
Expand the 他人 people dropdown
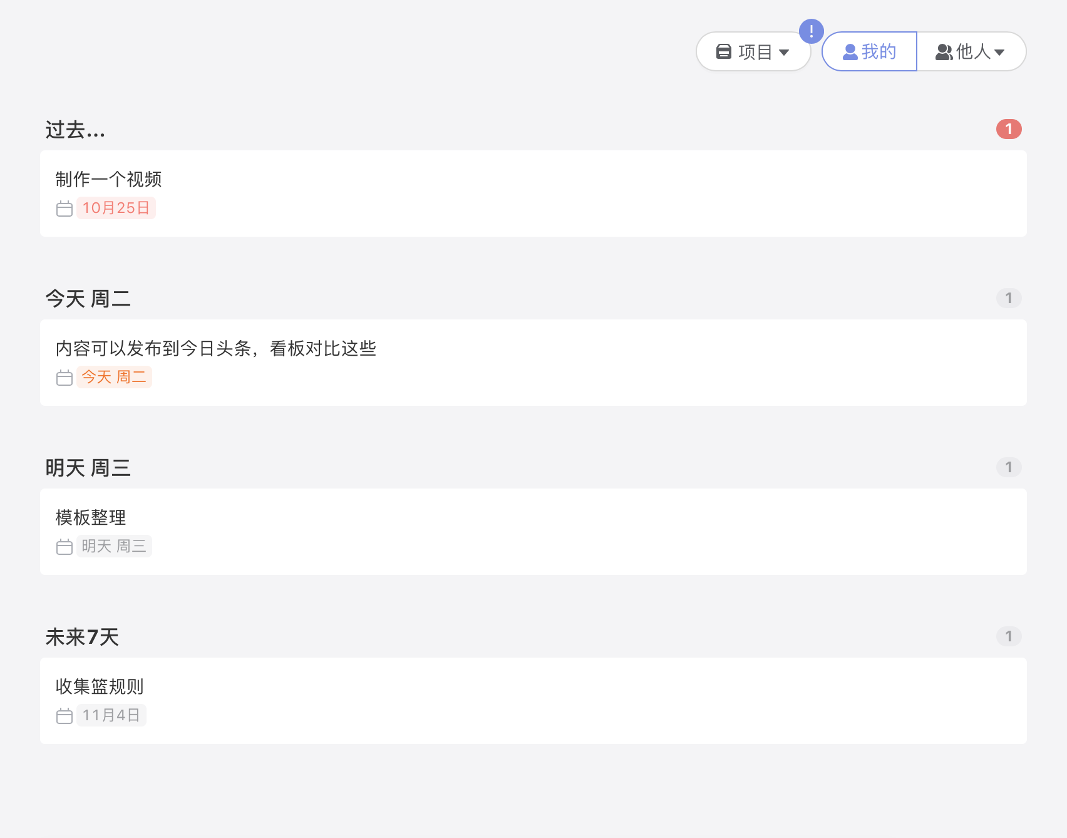coord(971,51)
